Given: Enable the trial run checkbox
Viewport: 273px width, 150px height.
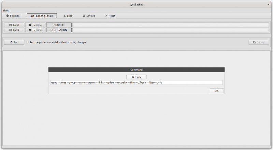Looking at the screenshot, I should click(x=28, y=42).
